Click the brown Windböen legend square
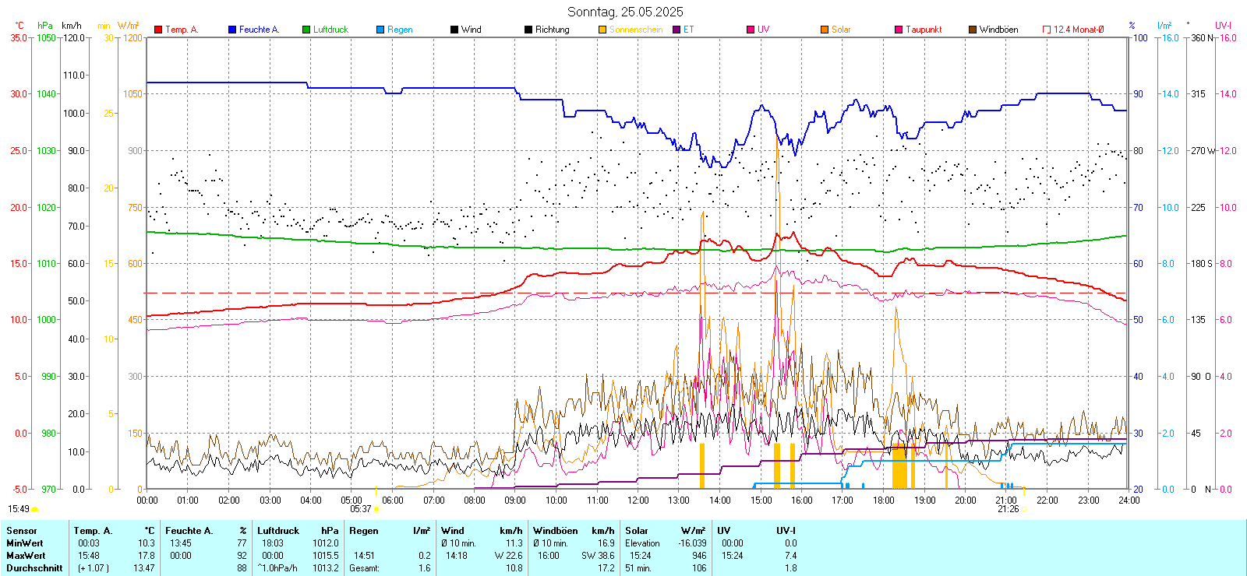Viewport: 1247px width, 576px height. [x=973, y=30]
